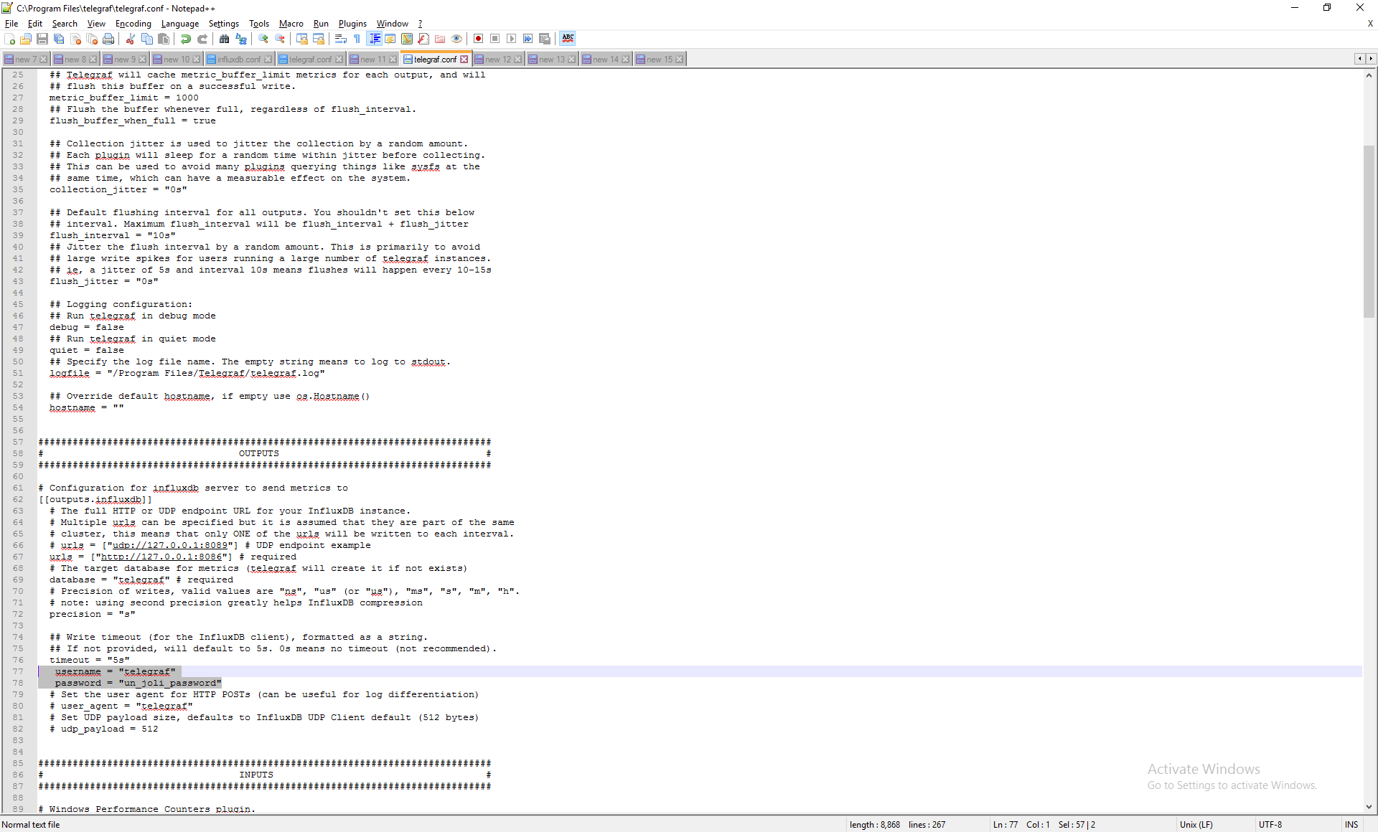Click the Cut scissors icon
This screenshot has width=1378, height=832.
point(131,39)
